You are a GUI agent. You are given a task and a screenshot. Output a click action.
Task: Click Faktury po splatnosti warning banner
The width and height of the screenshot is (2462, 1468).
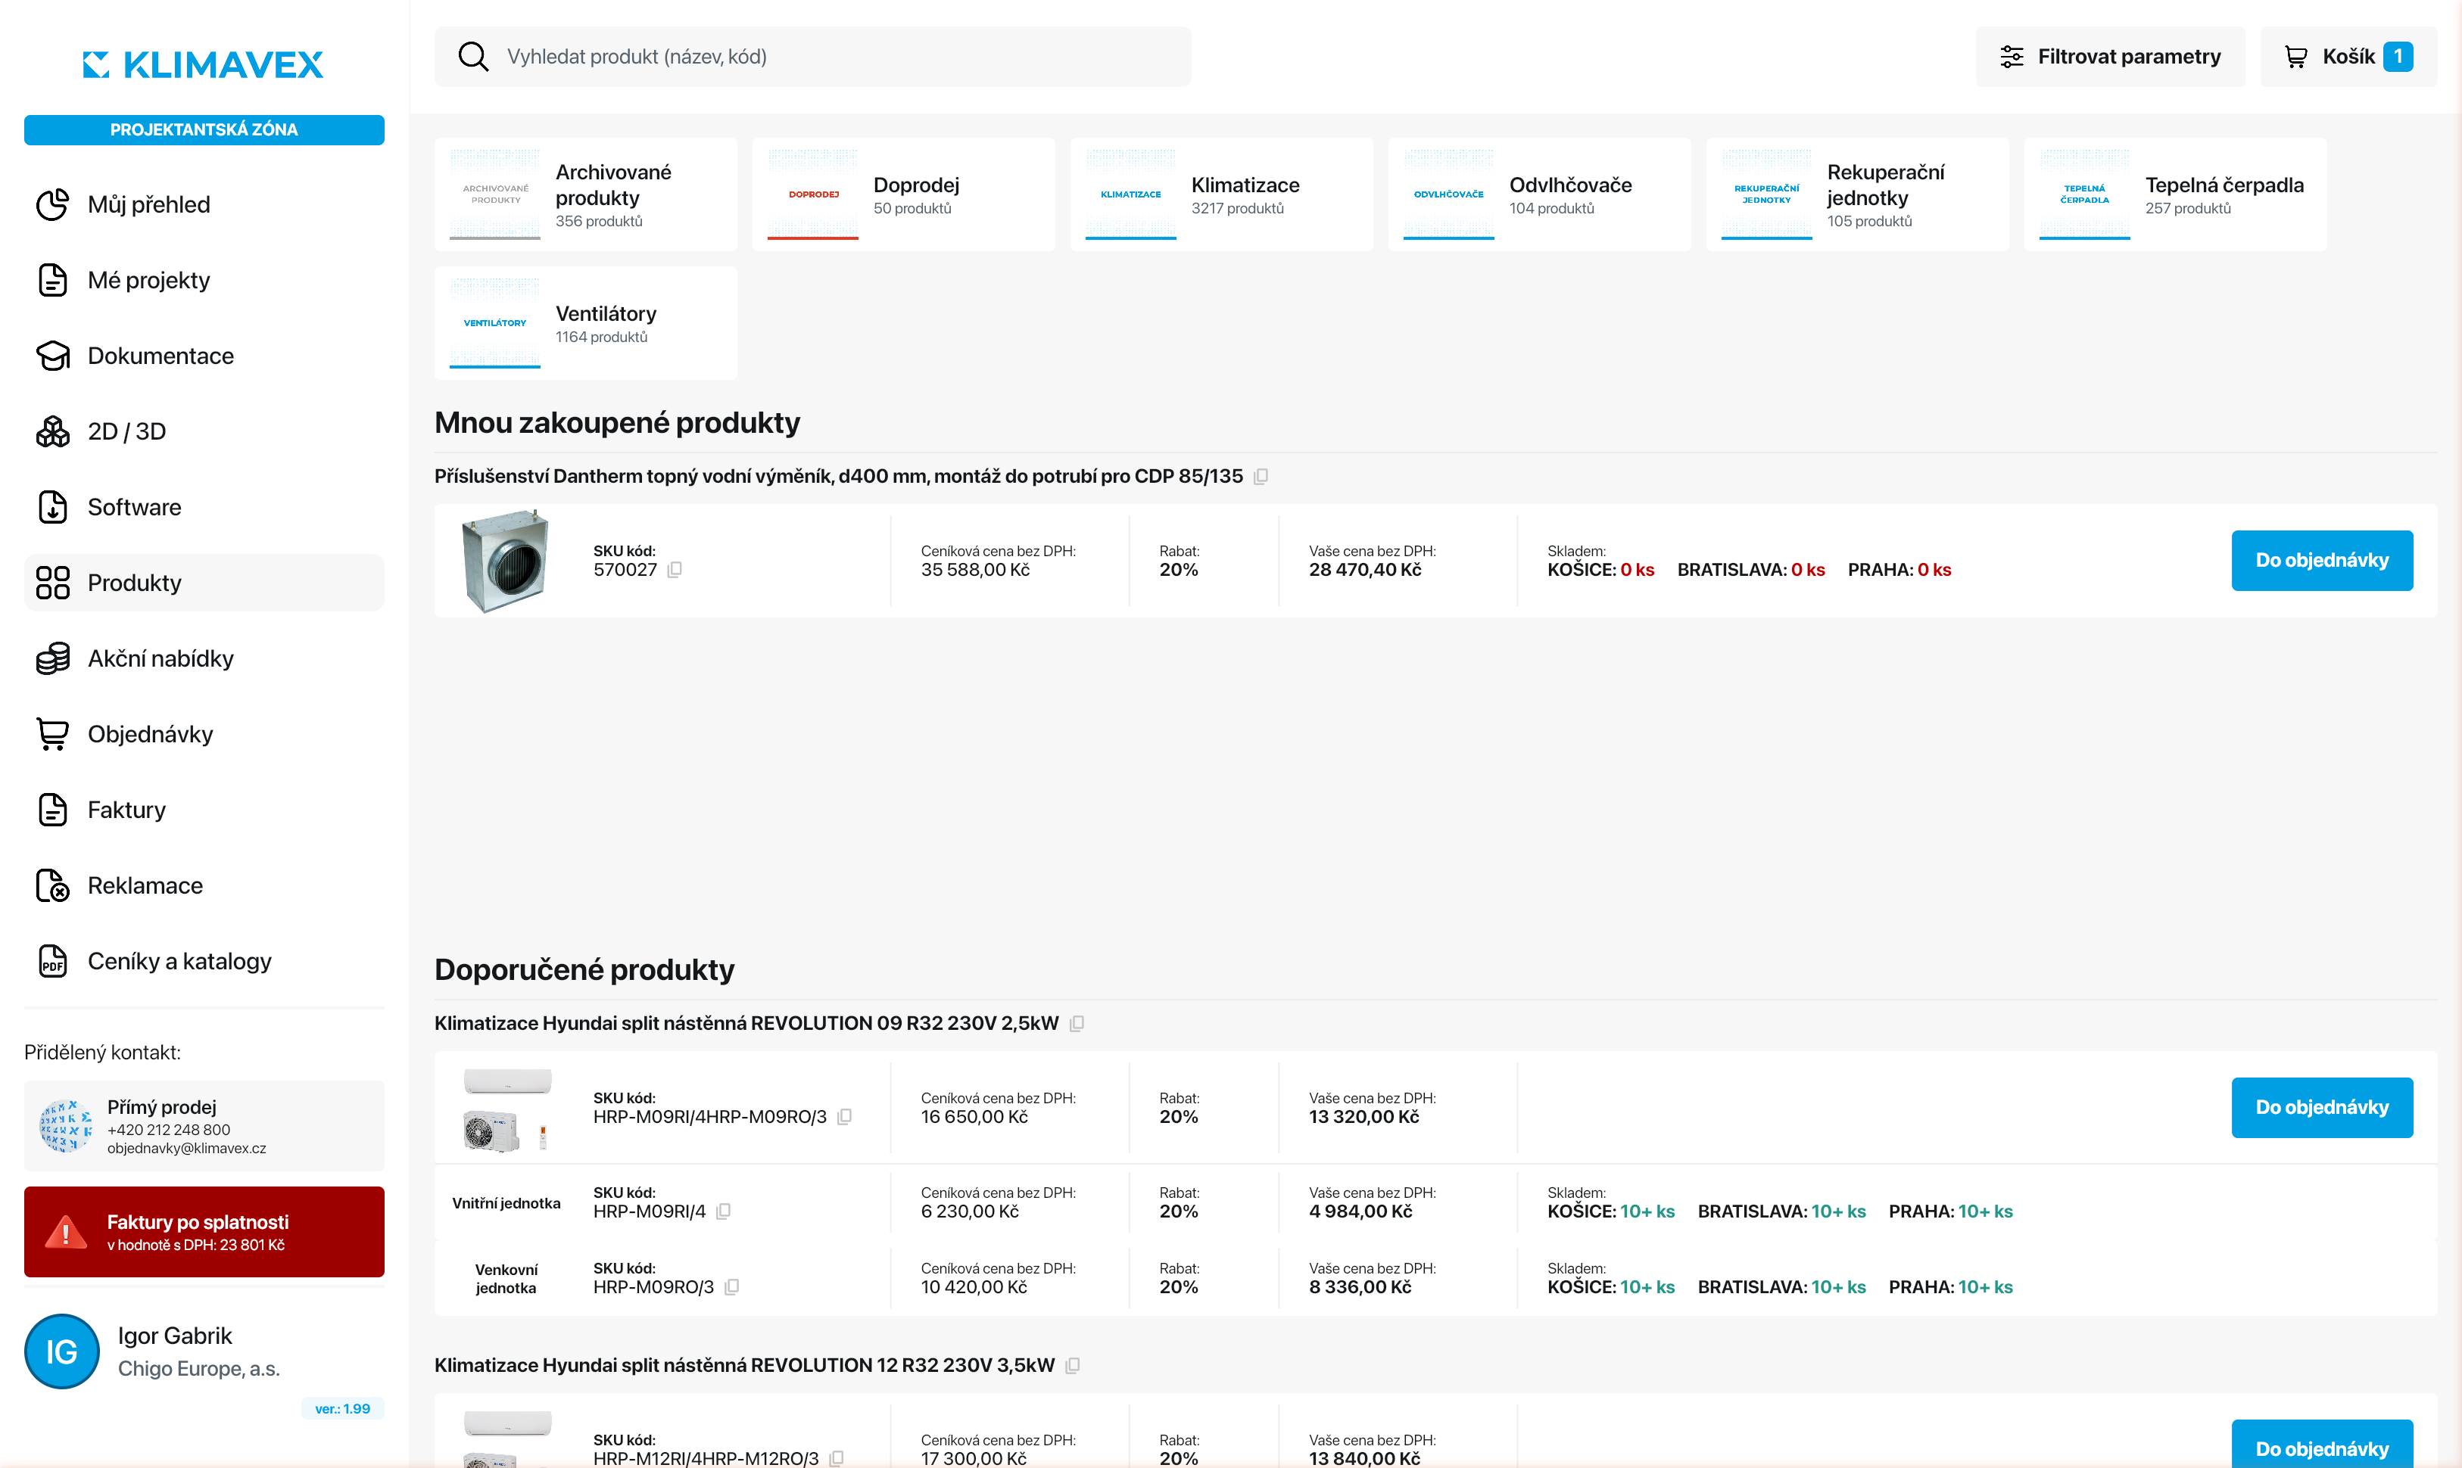(204, 1233)
